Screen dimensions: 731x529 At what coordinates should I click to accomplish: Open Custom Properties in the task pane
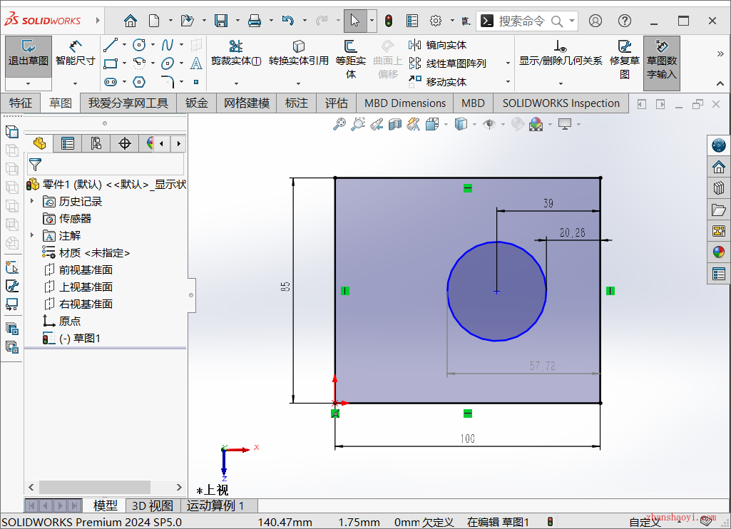tap(719, 274)
